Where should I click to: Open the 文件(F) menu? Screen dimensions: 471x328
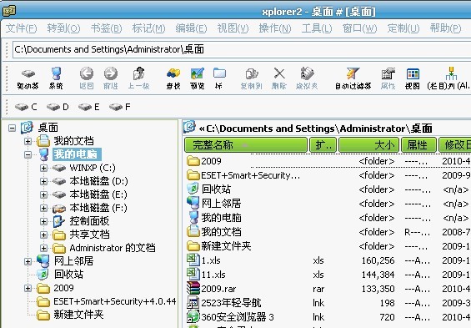22,28
